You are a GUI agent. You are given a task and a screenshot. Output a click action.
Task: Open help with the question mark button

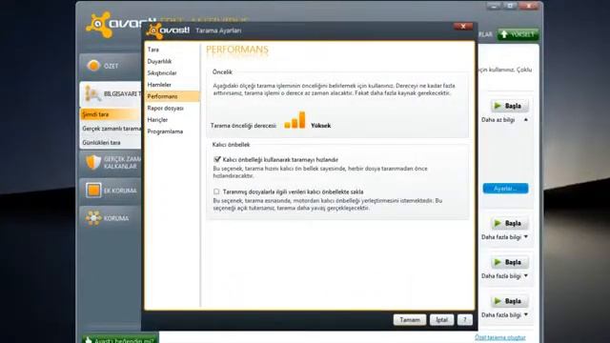(x=465, y=320)
